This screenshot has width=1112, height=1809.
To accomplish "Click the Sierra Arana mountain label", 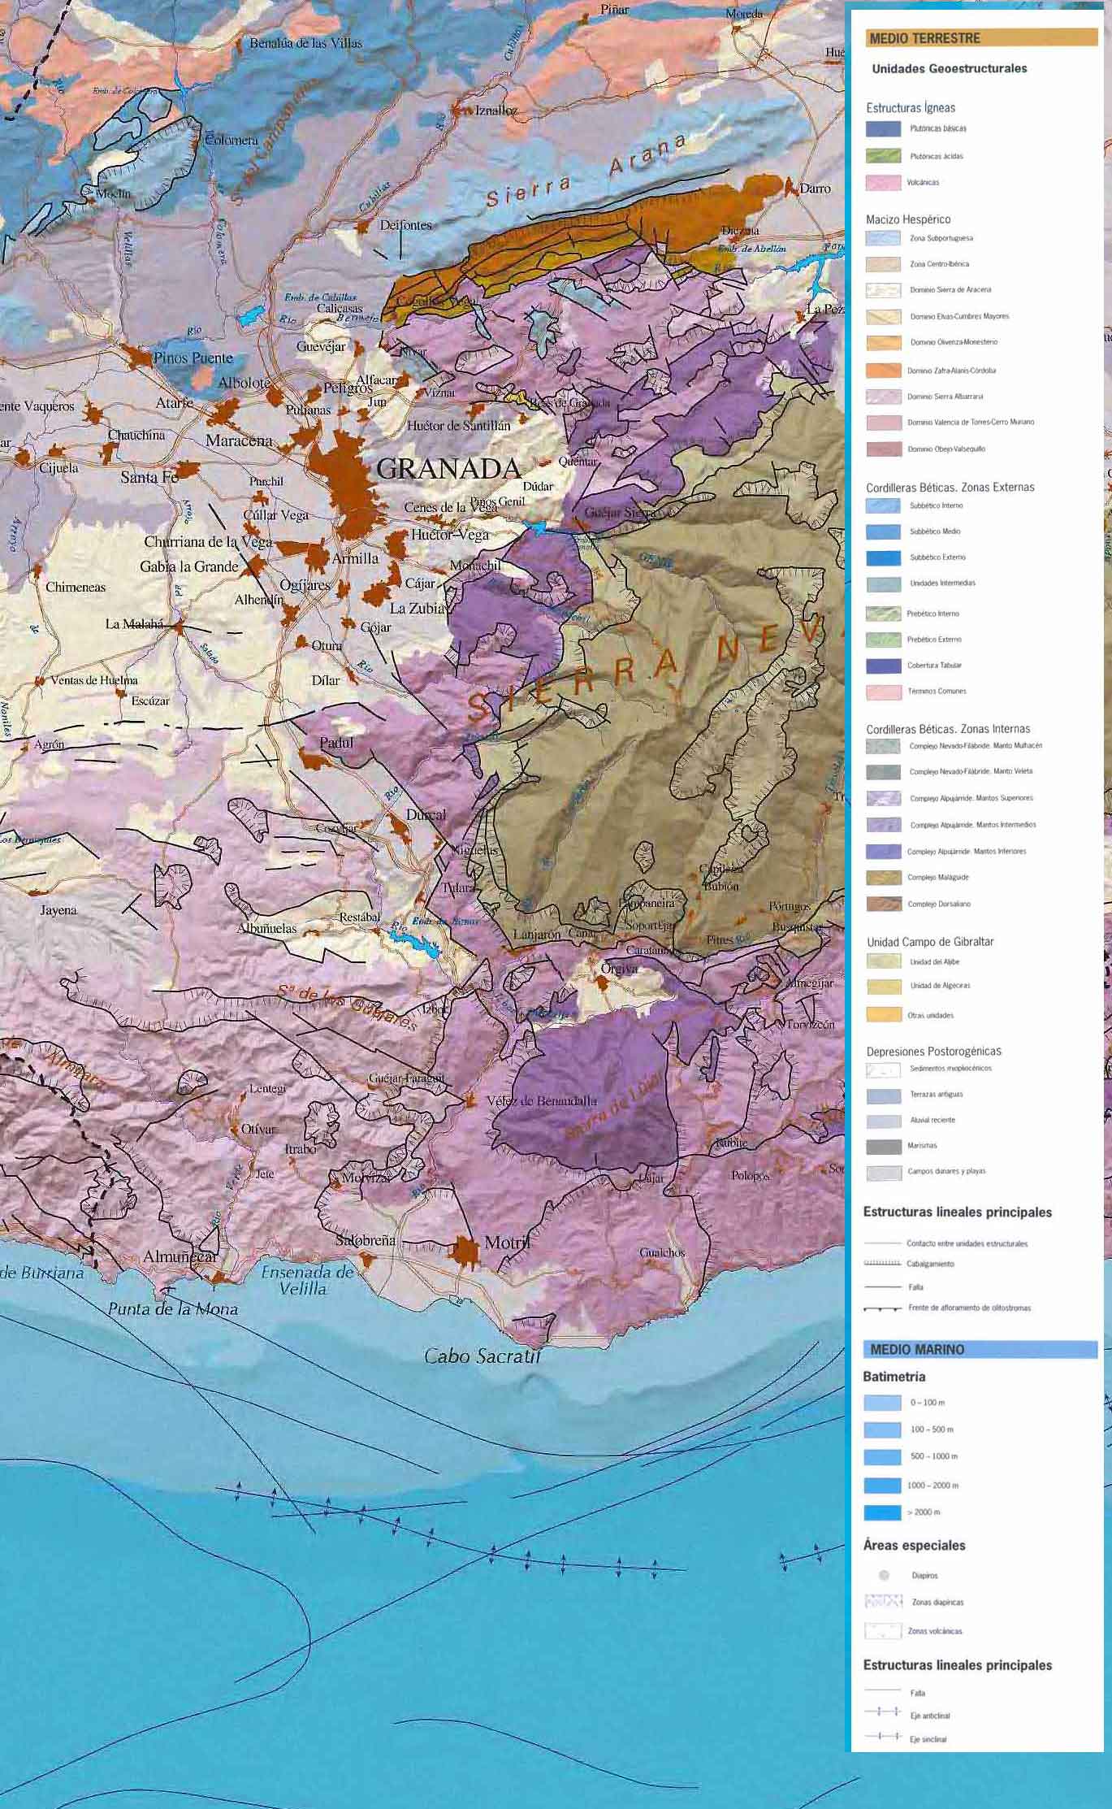I will click(x=585, y=172).
